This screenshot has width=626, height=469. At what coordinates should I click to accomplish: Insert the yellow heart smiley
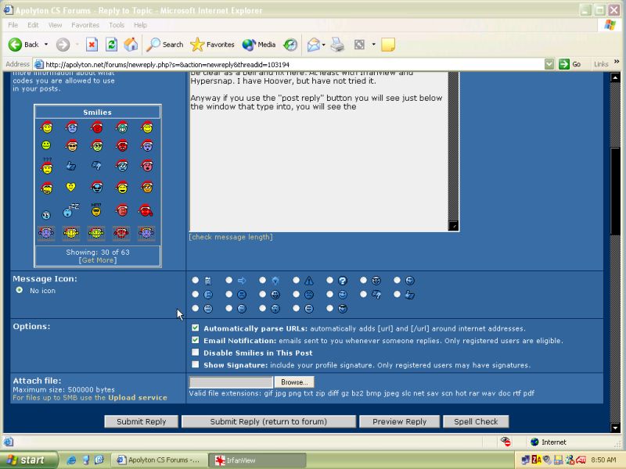[x=71, y=187]
